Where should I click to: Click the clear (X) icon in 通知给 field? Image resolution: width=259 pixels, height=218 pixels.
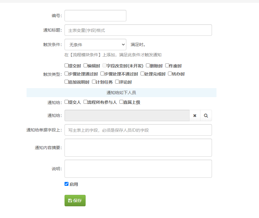click(195, 115)
